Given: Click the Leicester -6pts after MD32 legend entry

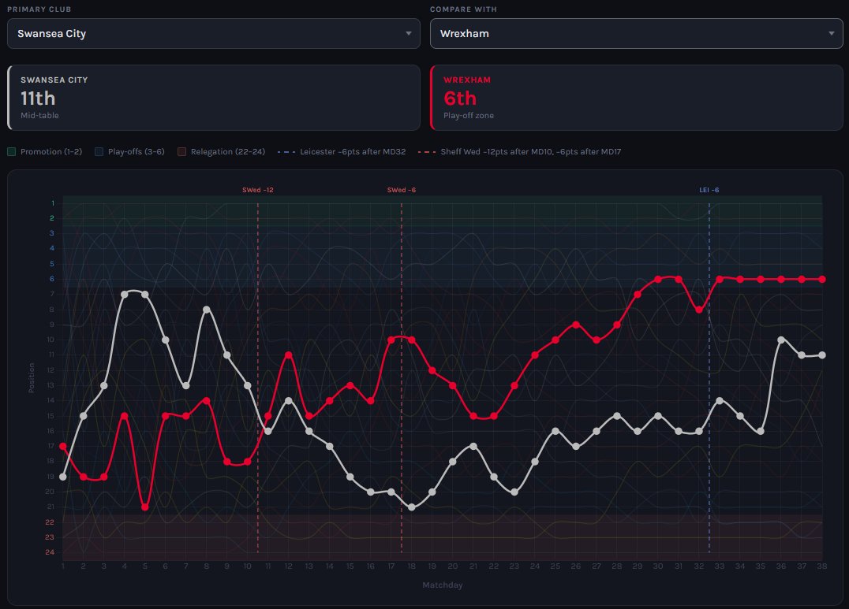Looking at the screenshot, I should (x=342, y=152).
